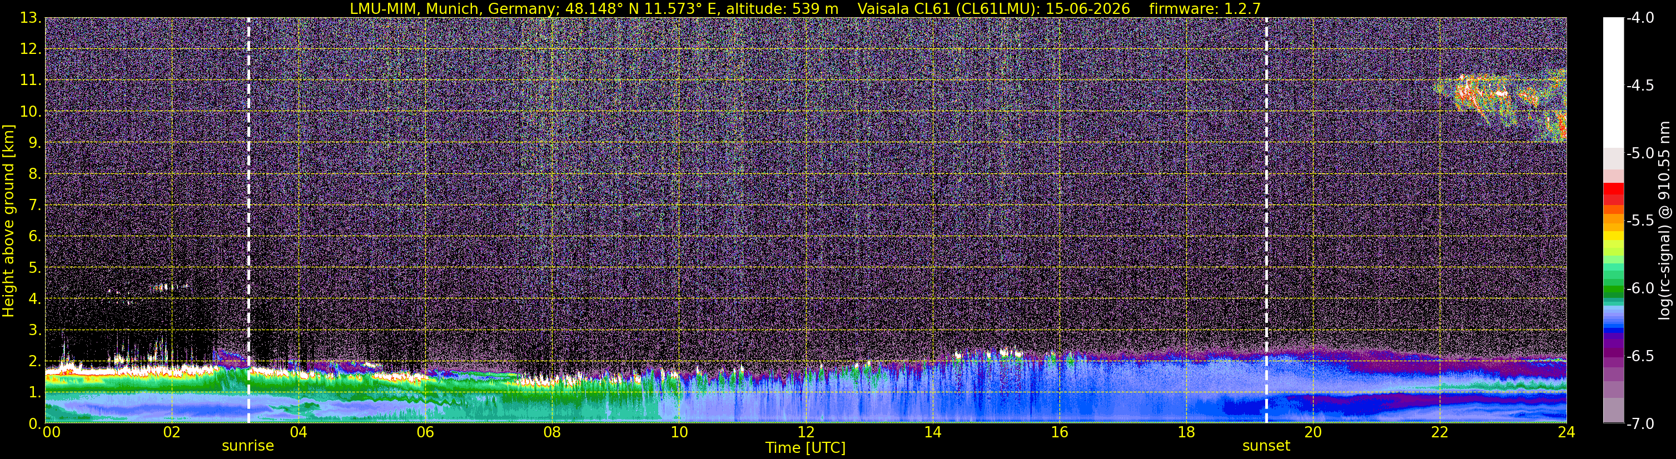Click the 'Height above ground [km]' axis label

pos(8,221)
